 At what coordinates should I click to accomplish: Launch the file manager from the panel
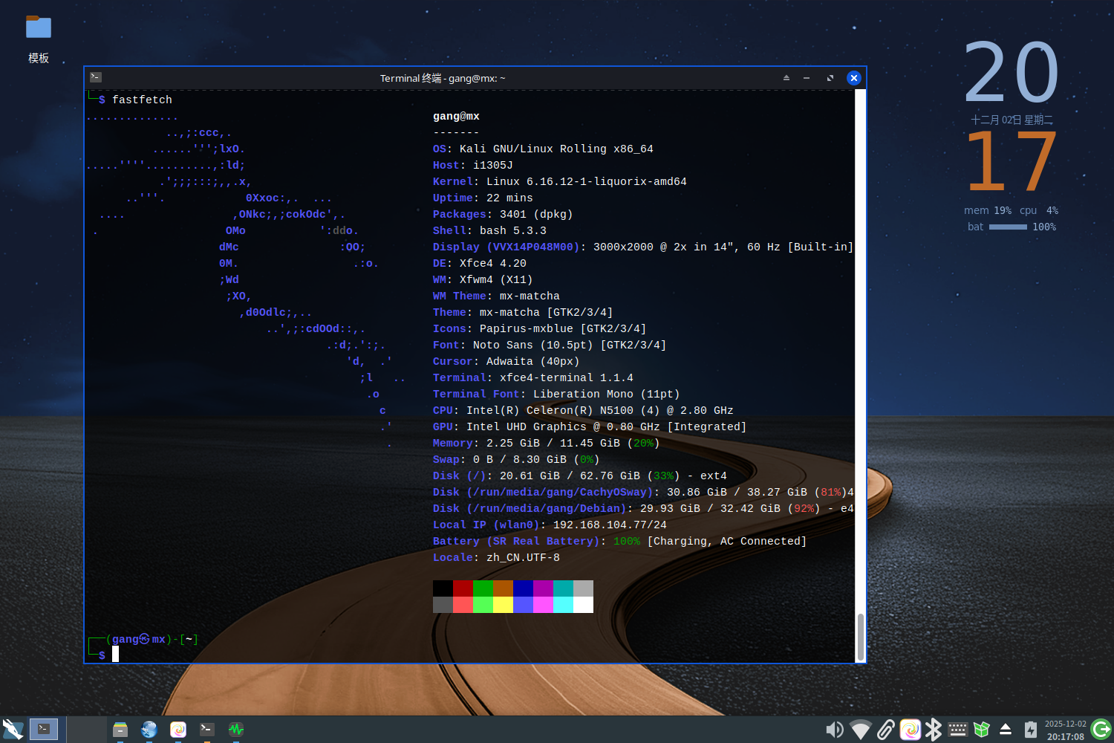[x=120, y=730]
